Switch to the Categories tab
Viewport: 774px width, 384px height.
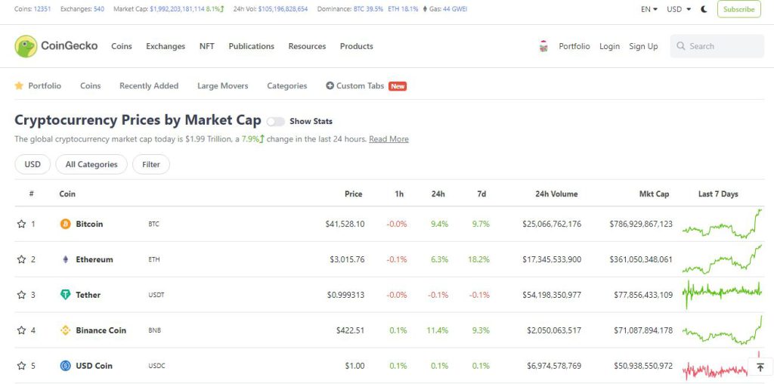pos(286,86)
